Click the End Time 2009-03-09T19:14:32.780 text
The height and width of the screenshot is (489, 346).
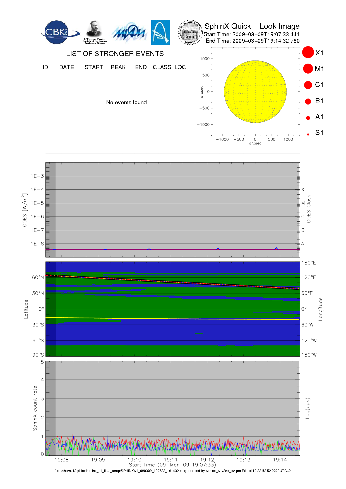pyautogui.click(x=253, y=41)
